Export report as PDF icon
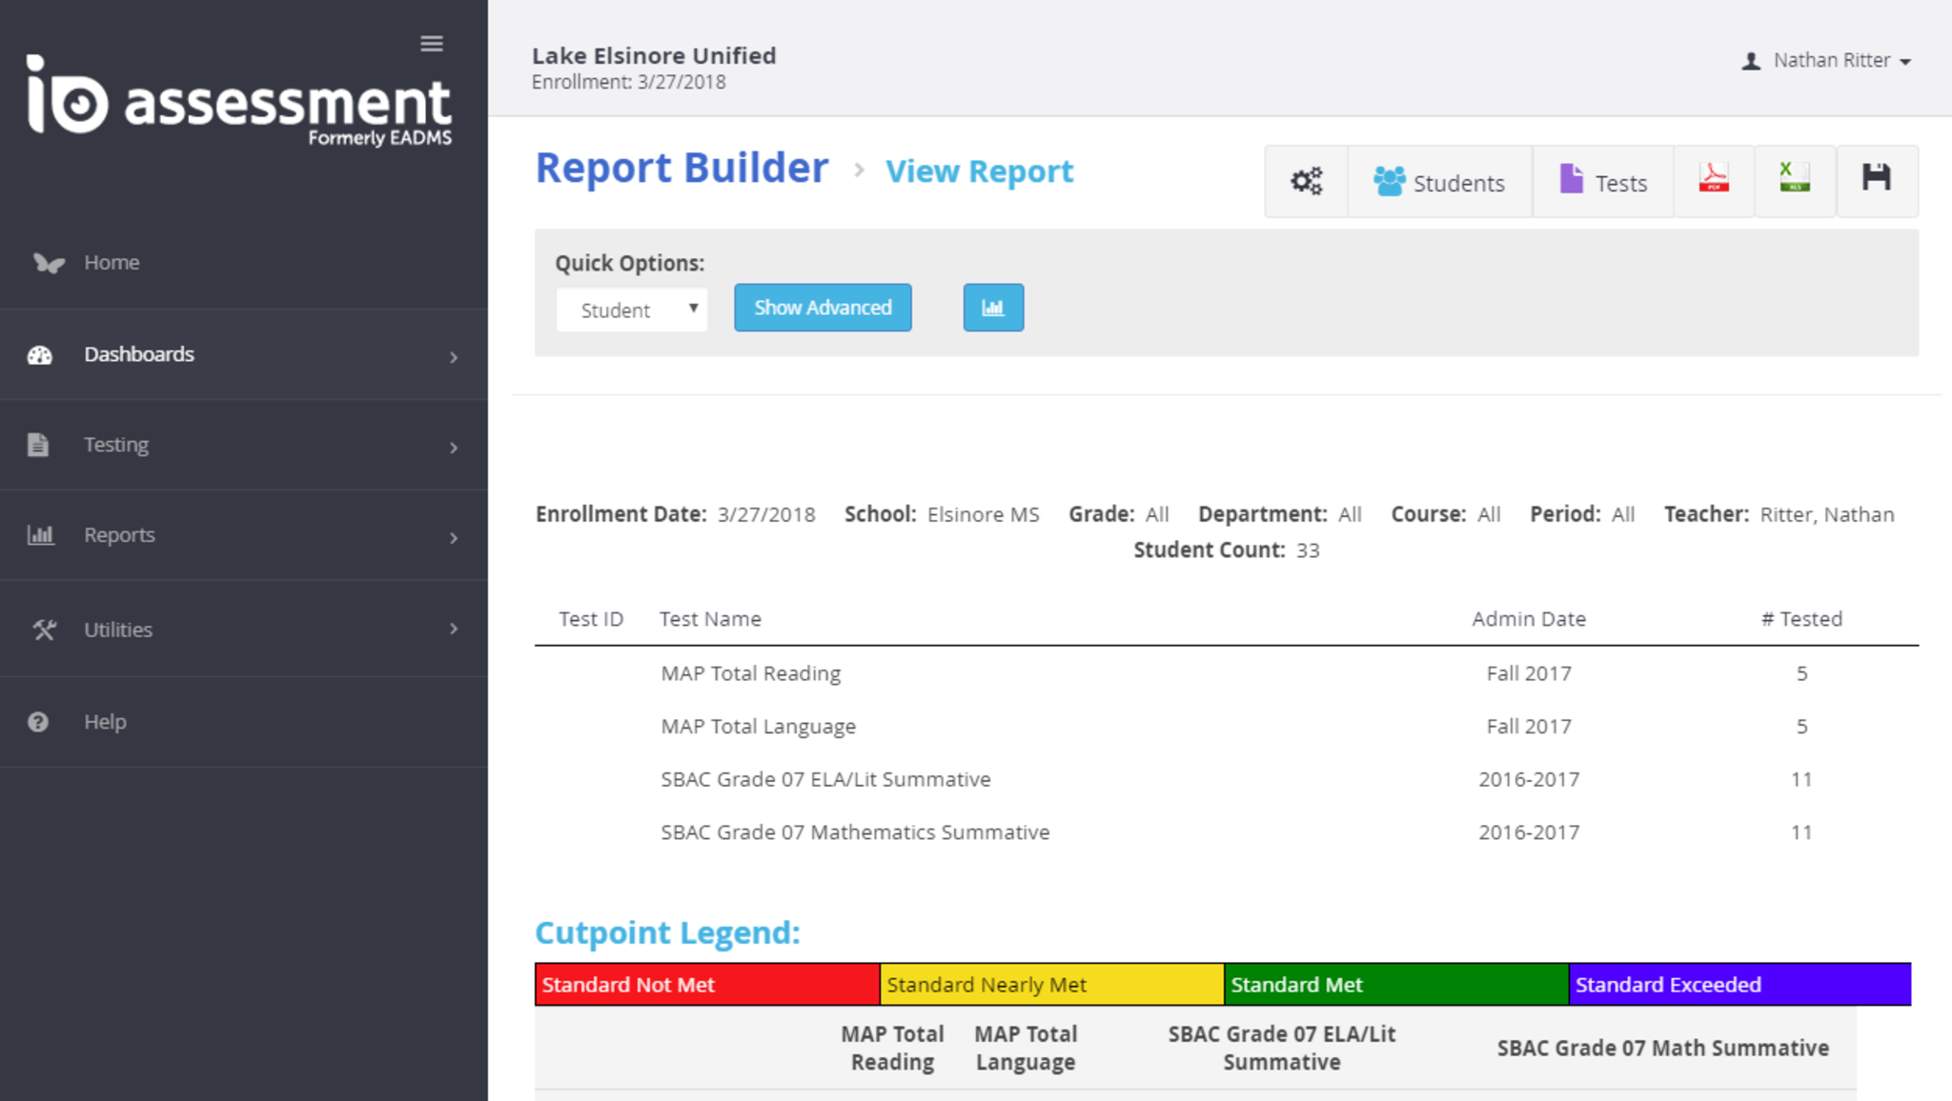1952x1101 pixels. pos(1713,179)
